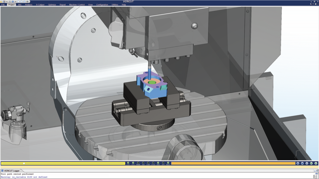This screenshot has width=319, height=179.
Task: Rewind the tool path
Action: point(302,163)
